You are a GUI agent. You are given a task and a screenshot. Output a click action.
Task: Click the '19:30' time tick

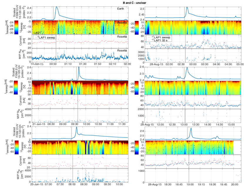213,184
